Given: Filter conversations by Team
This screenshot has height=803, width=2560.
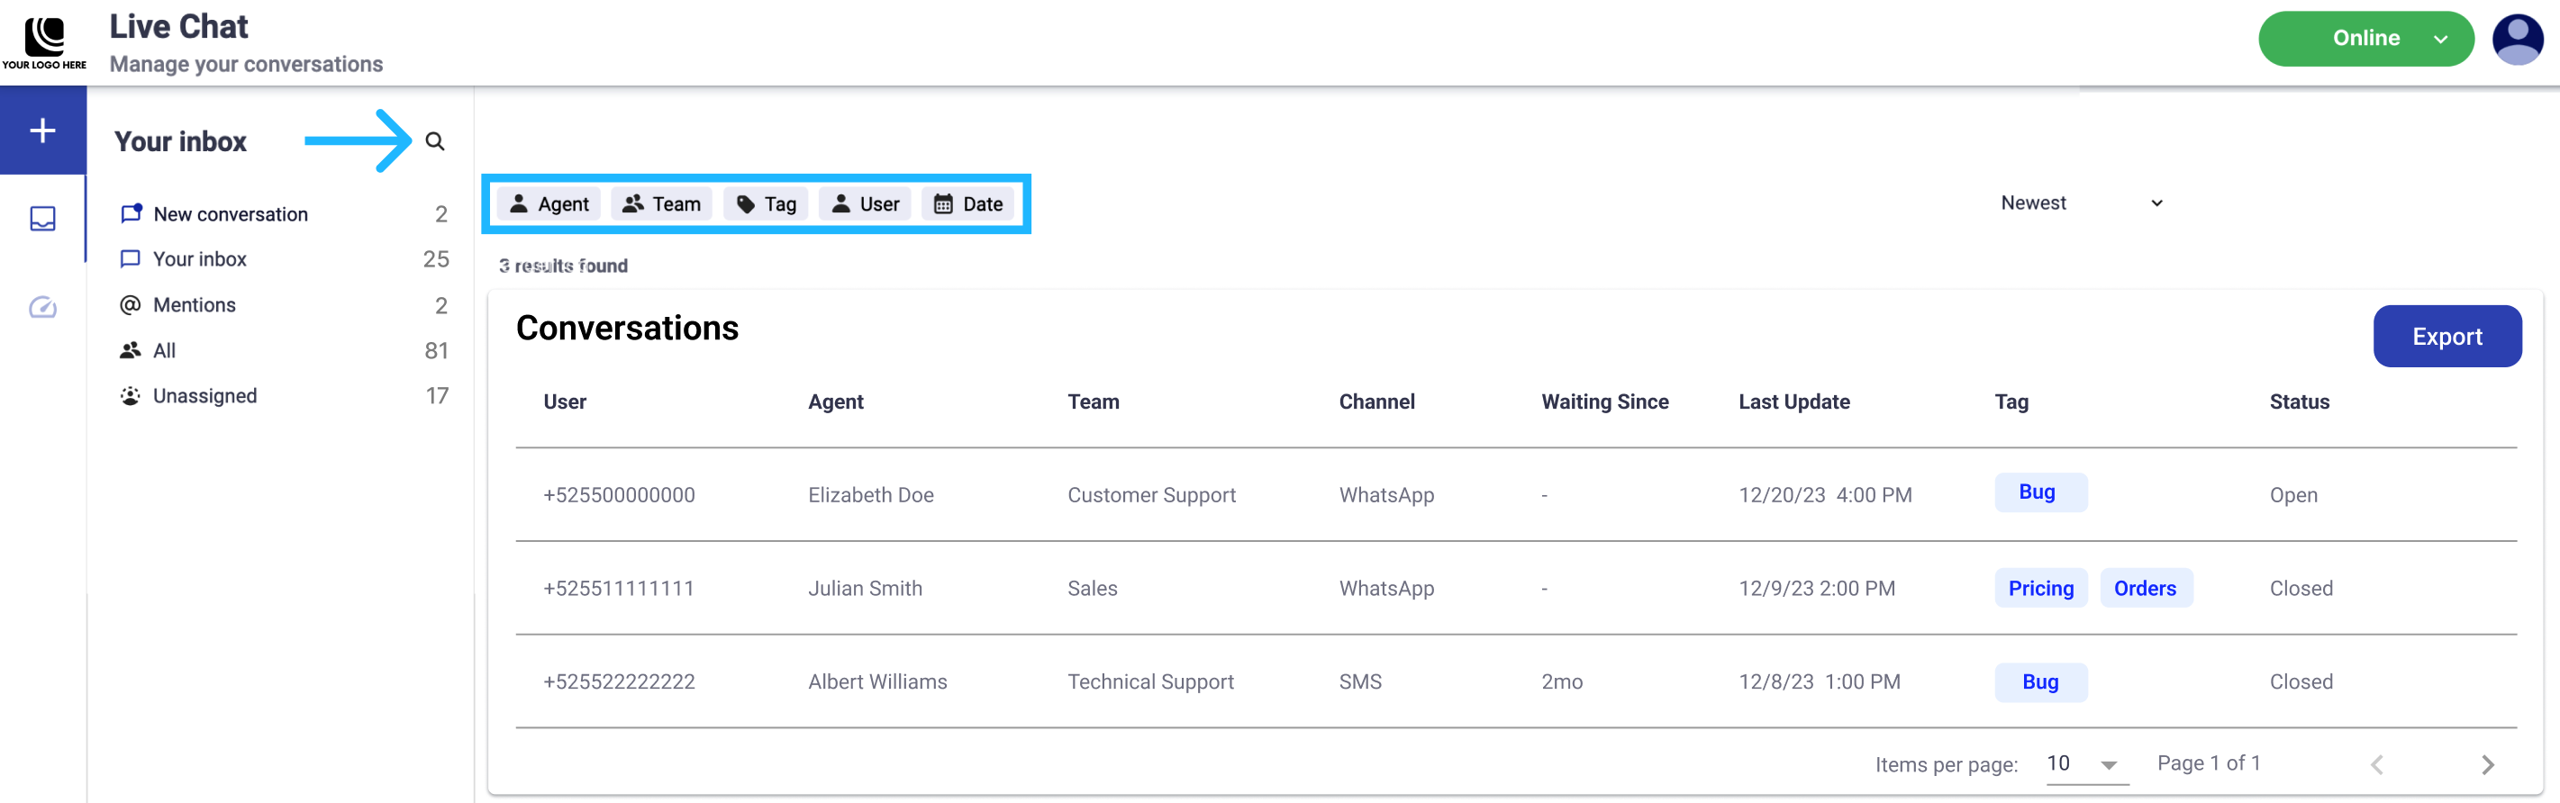Looking at the screenshot, I should click(x=661, y=203).
